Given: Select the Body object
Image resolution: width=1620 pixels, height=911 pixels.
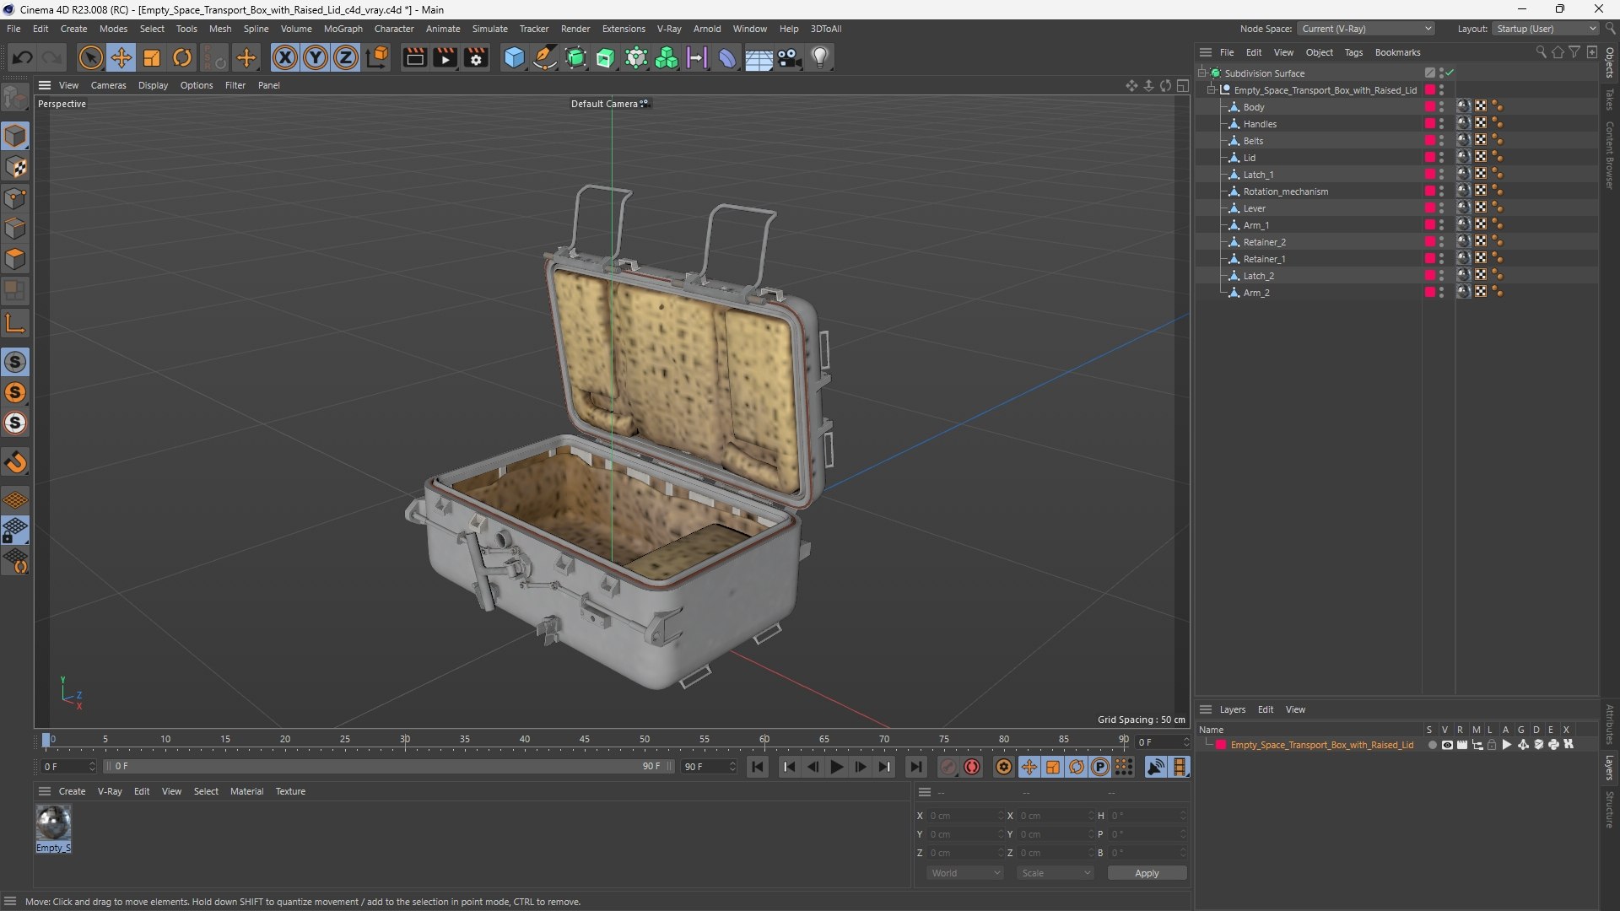Looking at the screenshot, I should click(x=1254, y=107).
